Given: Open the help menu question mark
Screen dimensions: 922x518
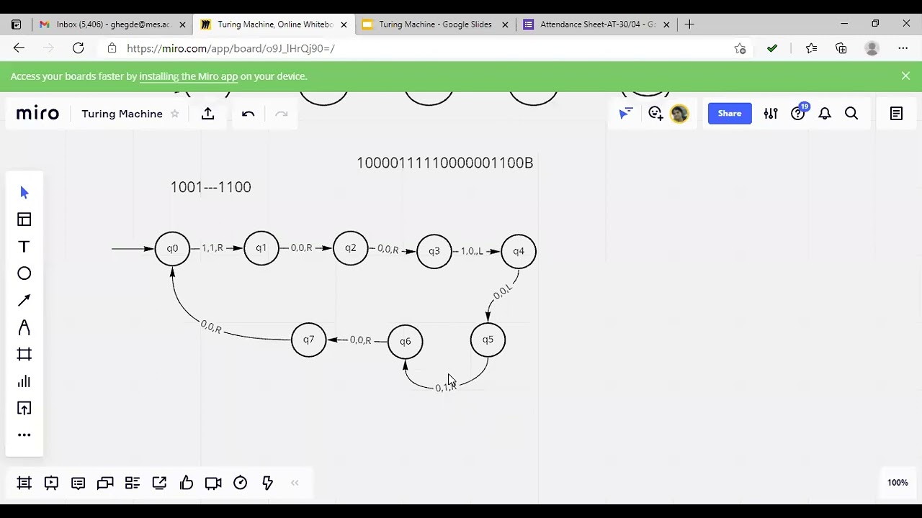Looking at the screenshot, I should point(798,113).
